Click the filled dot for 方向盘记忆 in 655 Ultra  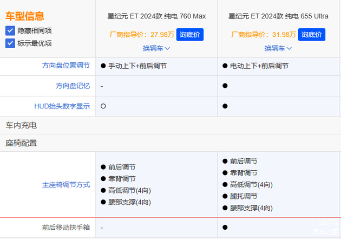tap(225, 86)
